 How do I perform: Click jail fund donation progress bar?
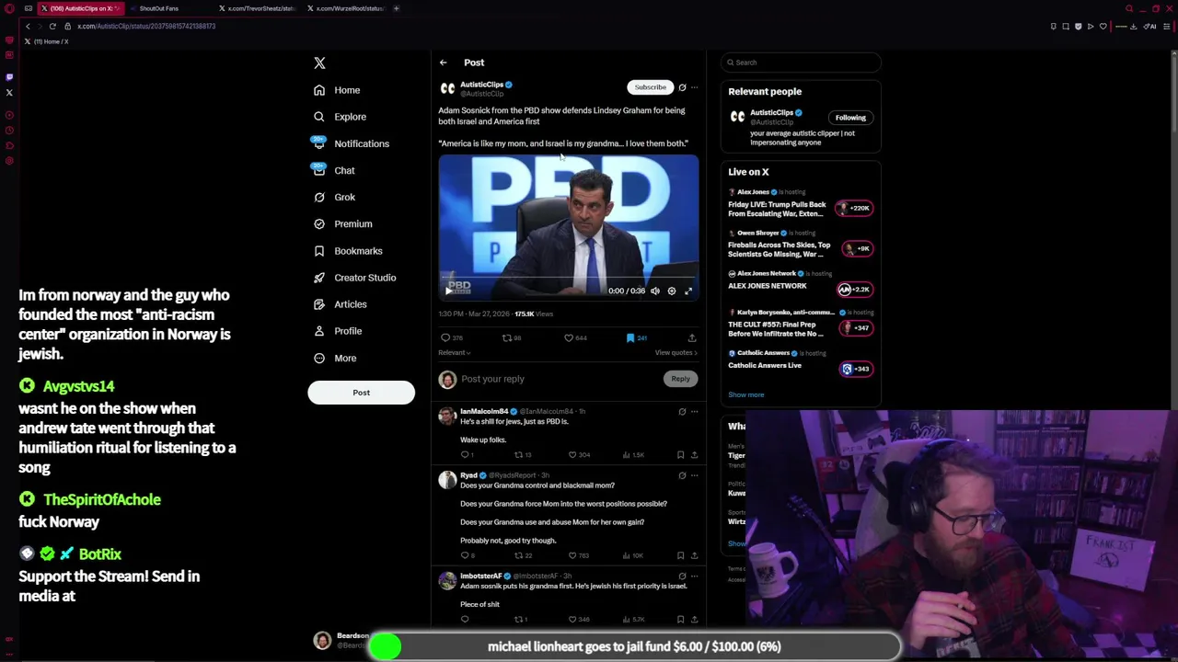[x=634, y=646]
